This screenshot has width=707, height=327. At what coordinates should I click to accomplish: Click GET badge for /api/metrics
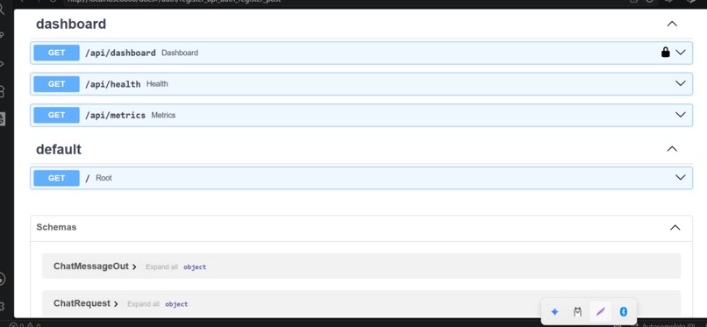pos(56,116)
